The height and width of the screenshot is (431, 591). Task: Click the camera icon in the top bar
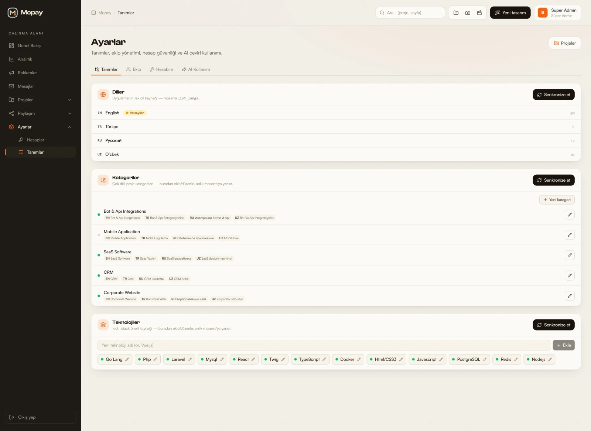468,13
